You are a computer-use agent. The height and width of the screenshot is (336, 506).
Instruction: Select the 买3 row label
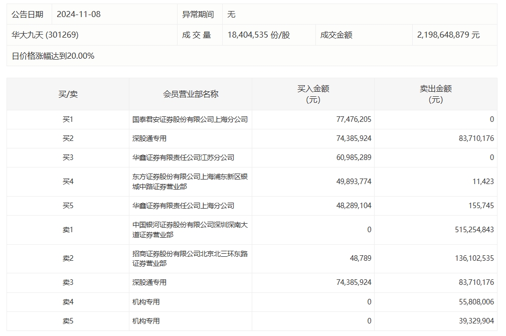click(68, 158)
